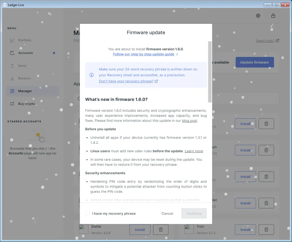Click the Receive download arrow icon
The height and width of the screenshot is (242, 292).
tap(12, 78)
